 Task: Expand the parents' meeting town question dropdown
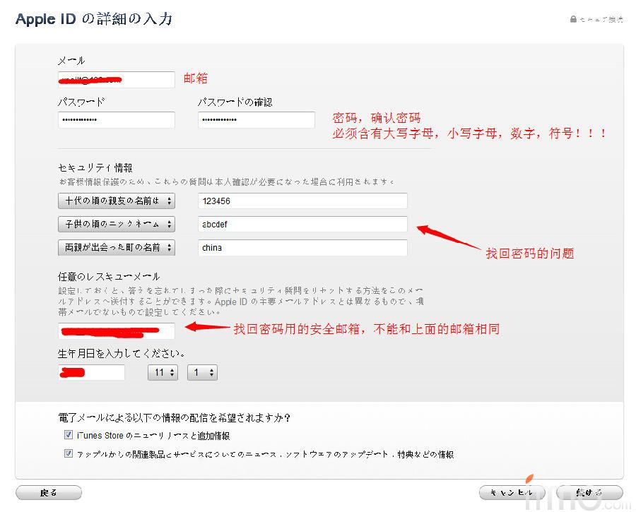click(117, 248)
